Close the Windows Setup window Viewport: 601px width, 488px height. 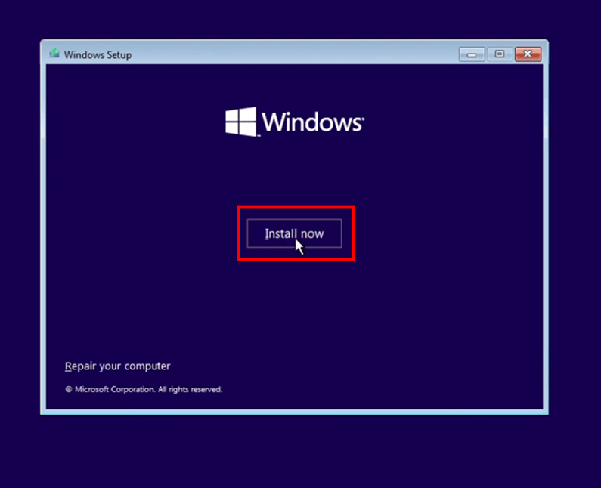(528, 54)
